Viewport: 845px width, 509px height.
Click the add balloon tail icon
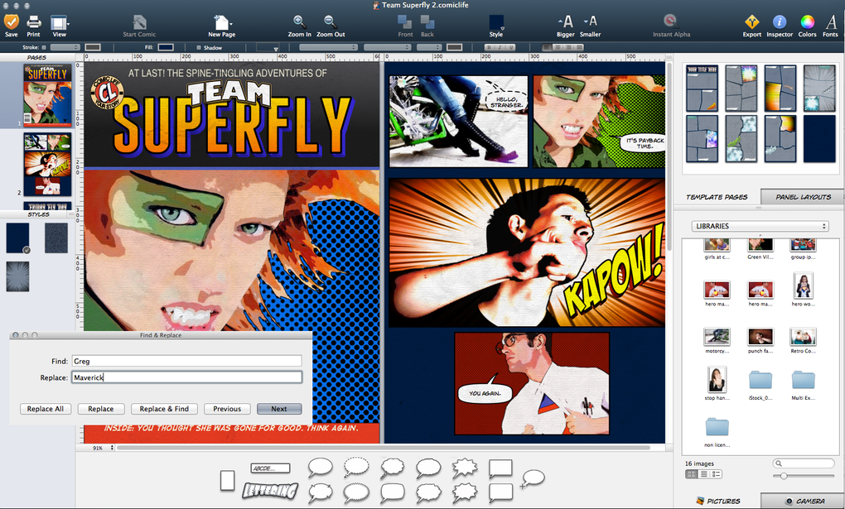coord(533,479)
